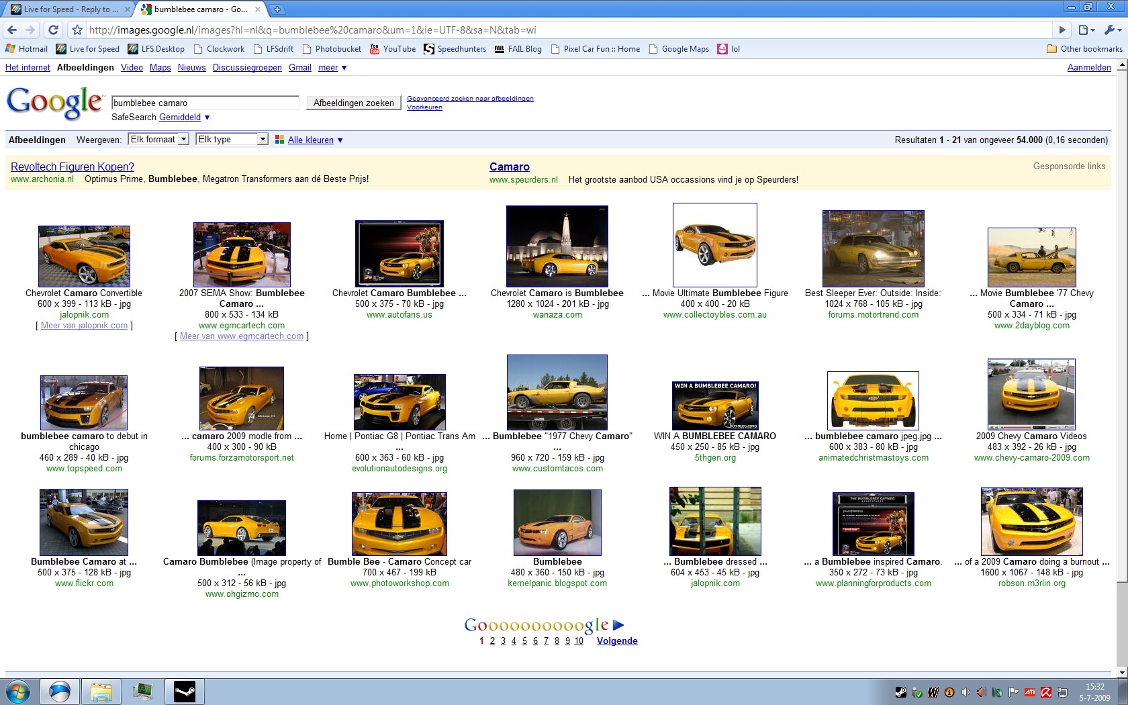Viewport: 1128px width, 705px height.
Task: Open the Google Maps bookmark
Action: 679,49
